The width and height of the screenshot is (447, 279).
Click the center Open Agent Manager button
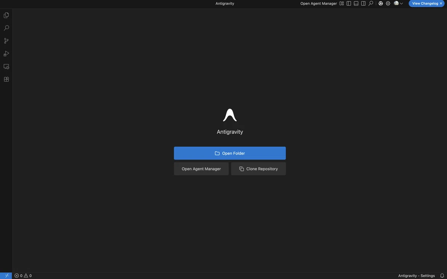click(201, 169)
